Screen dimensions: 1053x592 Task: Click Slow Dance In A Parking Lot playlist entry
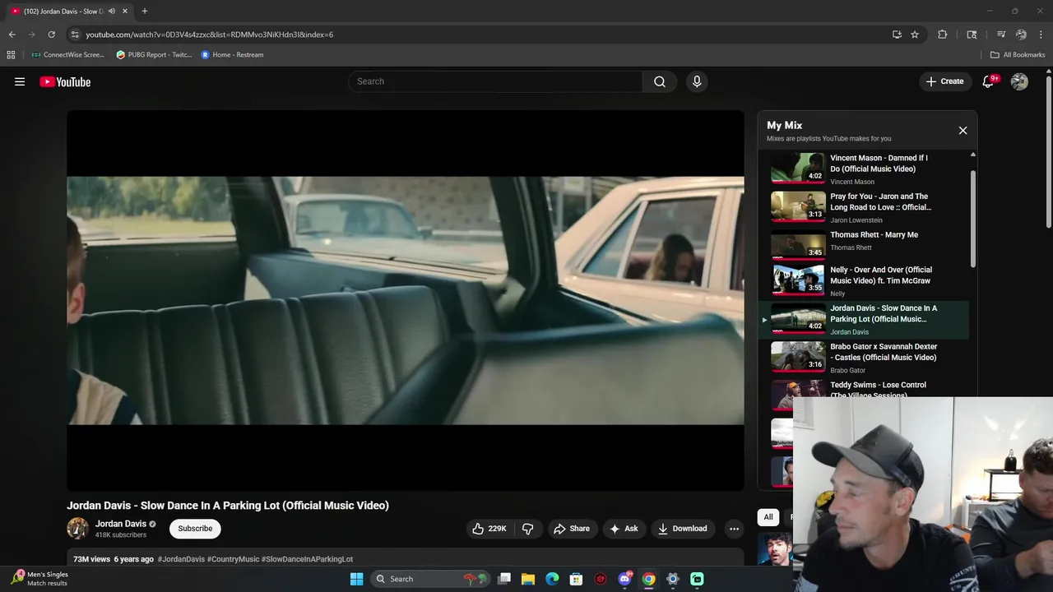(x=862, y=320)
